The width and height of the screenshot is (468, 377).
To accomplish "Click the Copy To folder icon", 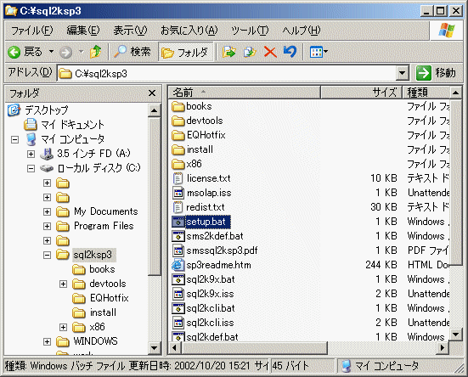I will [x=250, y=52].
